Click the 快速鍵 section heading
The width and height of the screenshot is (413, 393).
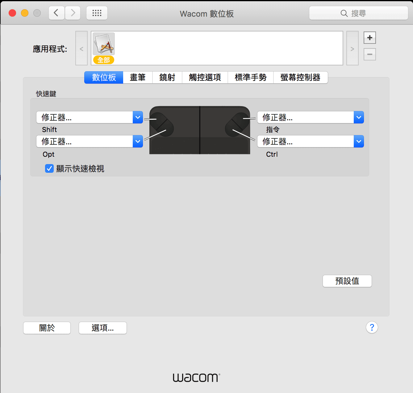point(46,94)
